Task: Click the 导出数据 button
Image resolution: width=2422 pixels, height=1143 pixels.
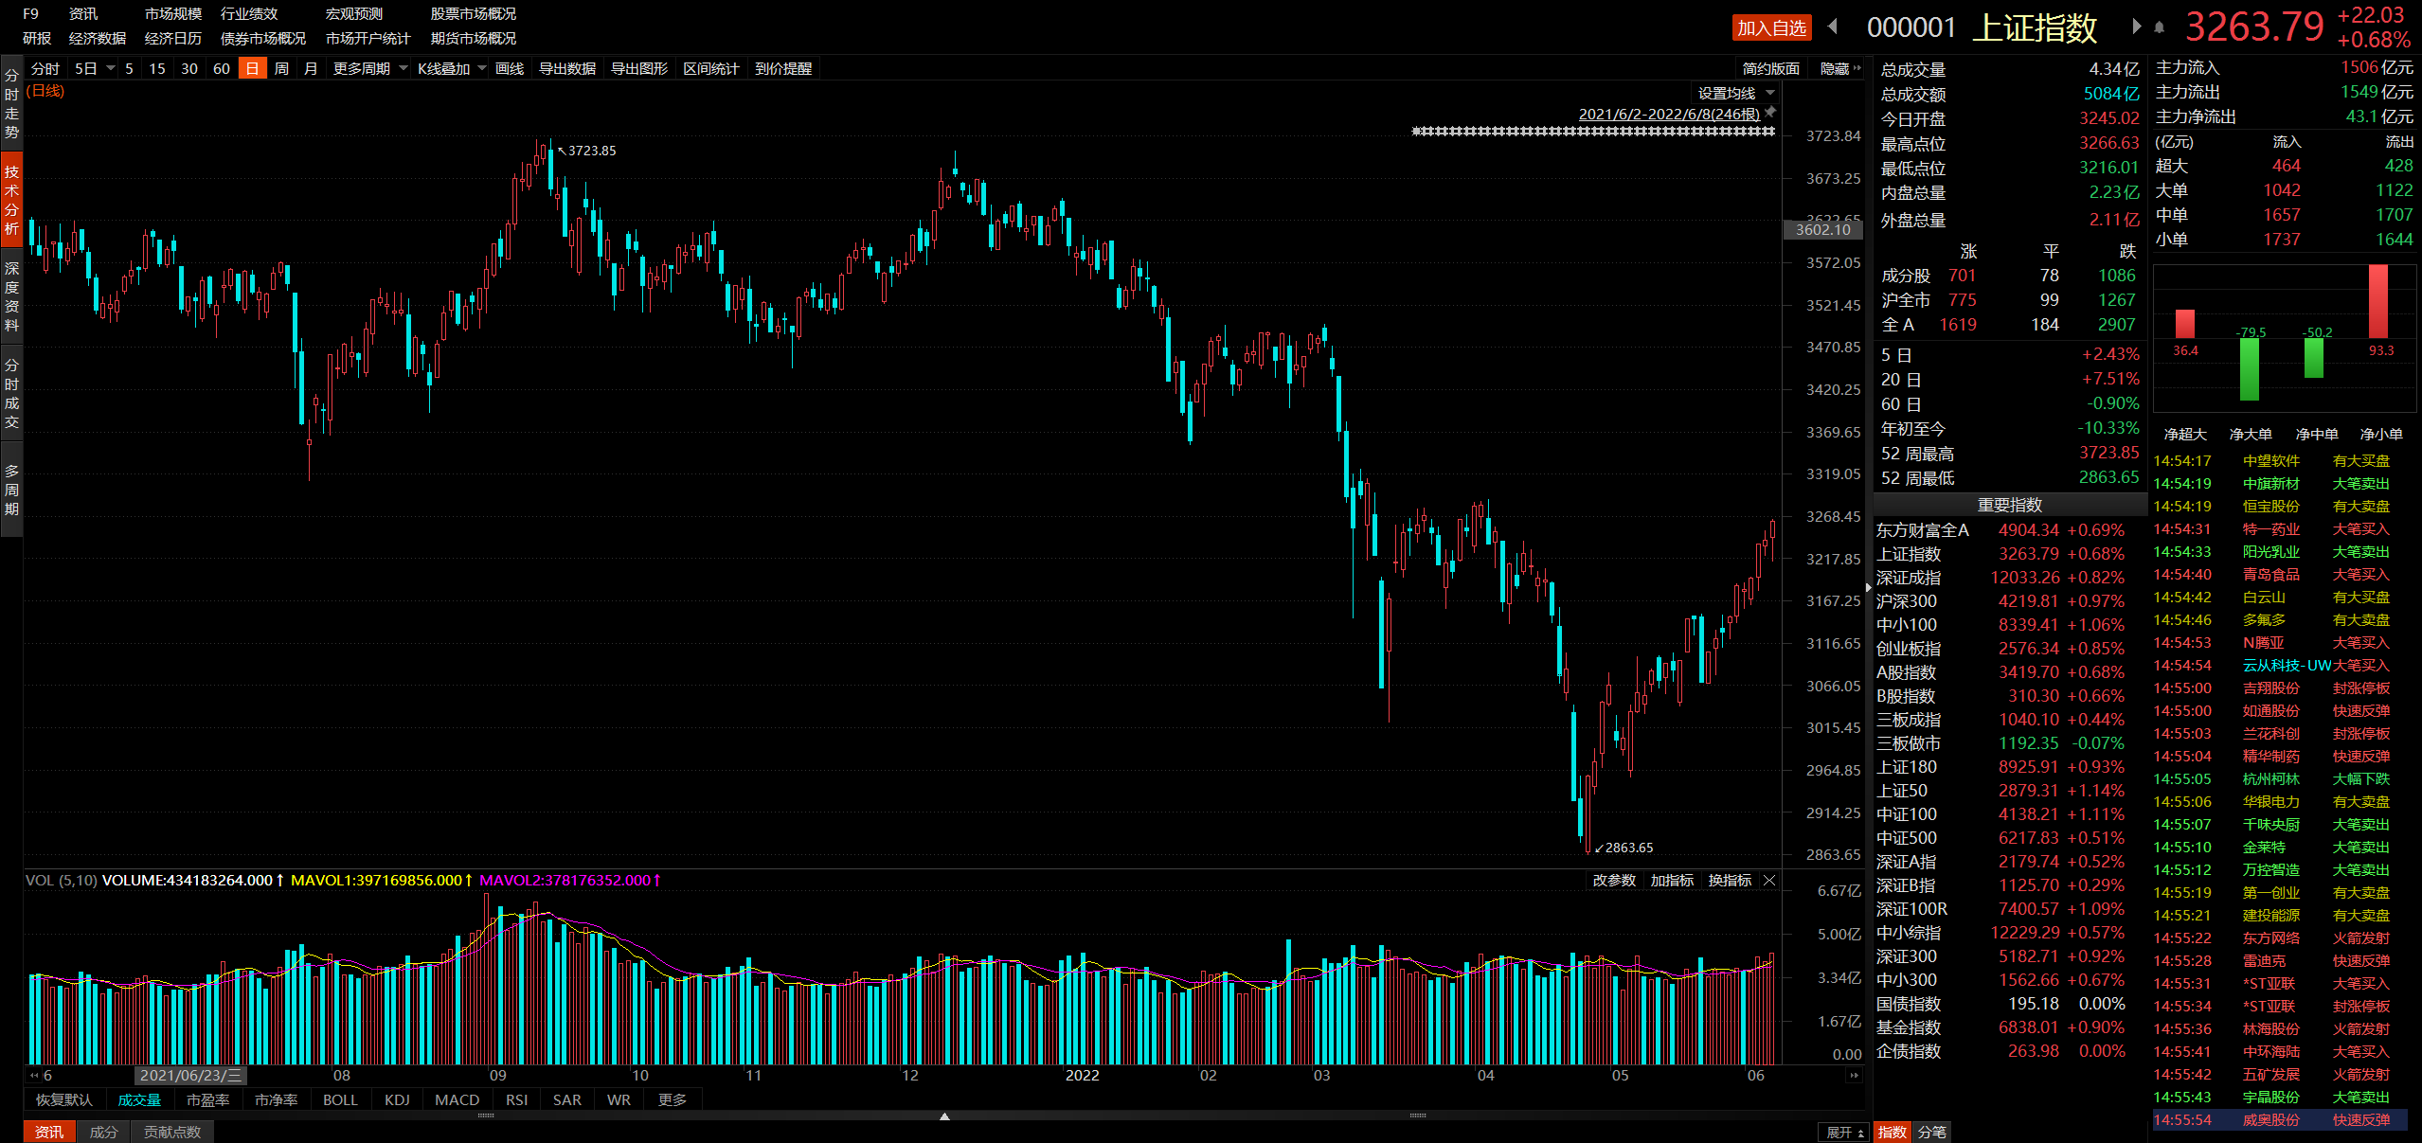Action: click(x=566, y=68)
